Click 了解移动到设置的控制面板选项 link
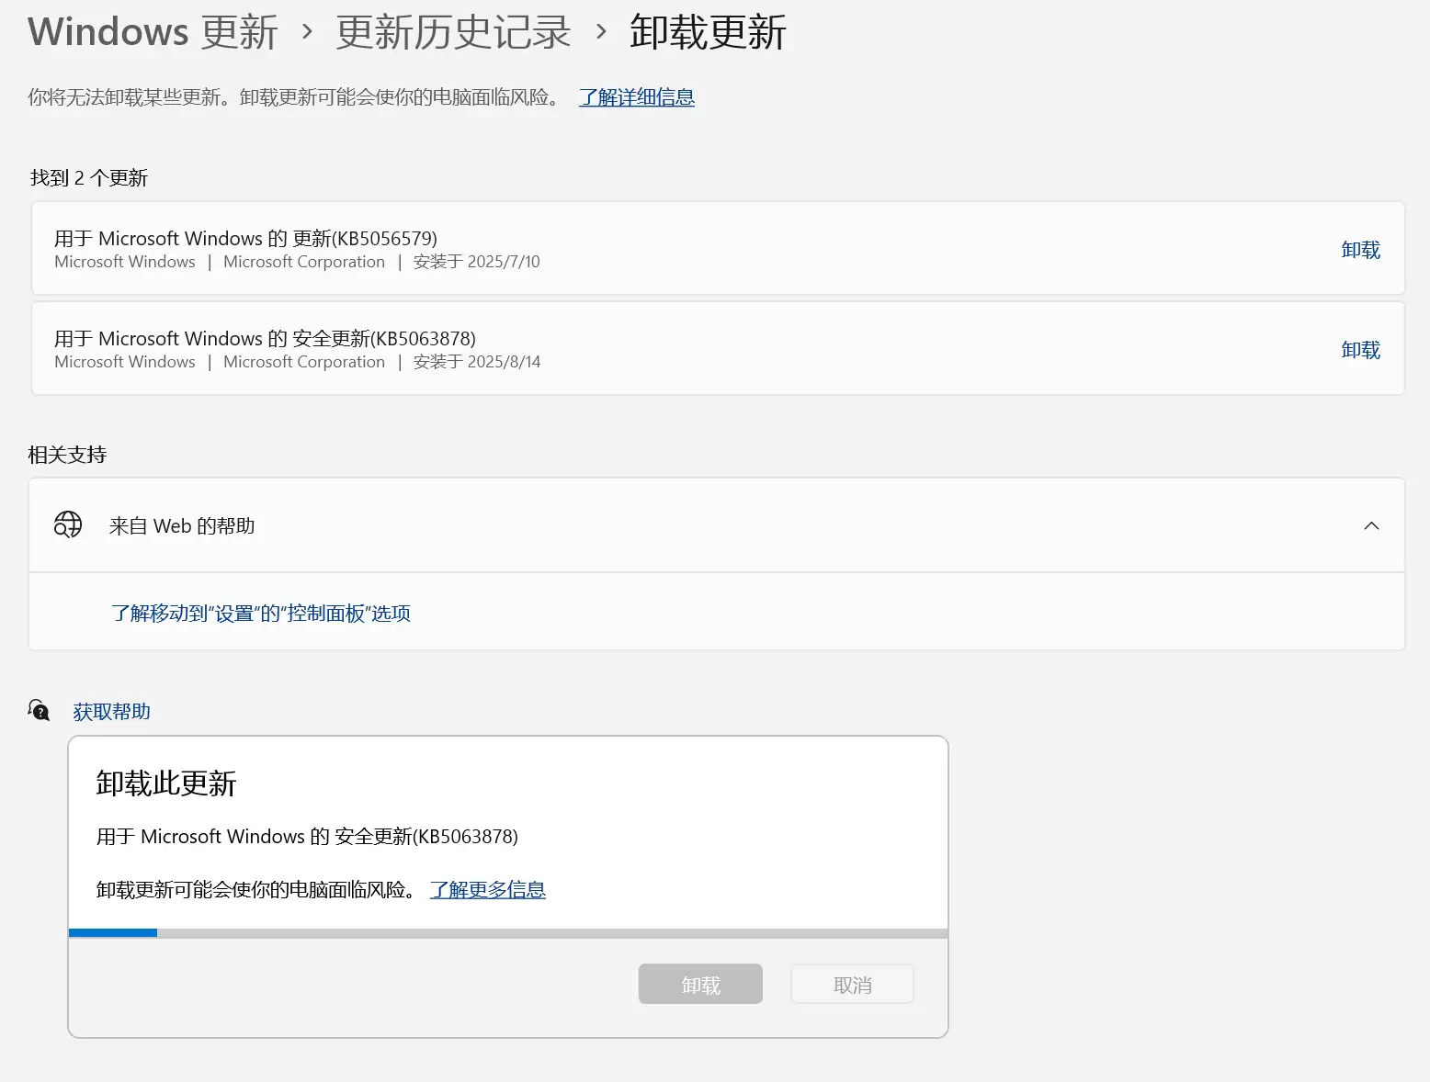This screenshot has width=1430, height=1082. pos(261,613)
